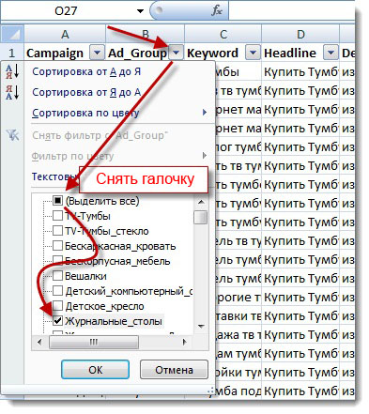The height and width of the screenshot is (414, 369).
Task: Click the Campaign header cell
Action: click(65, 53)
